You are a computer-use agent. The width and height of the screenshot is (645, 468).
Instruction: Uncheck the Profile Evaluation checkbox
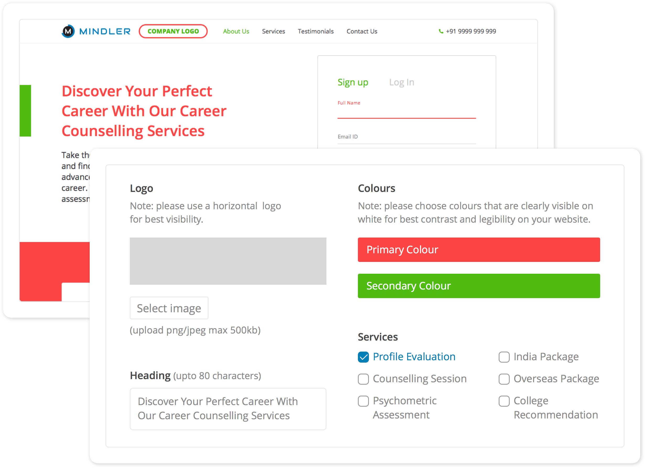click(x=363, y=357)
